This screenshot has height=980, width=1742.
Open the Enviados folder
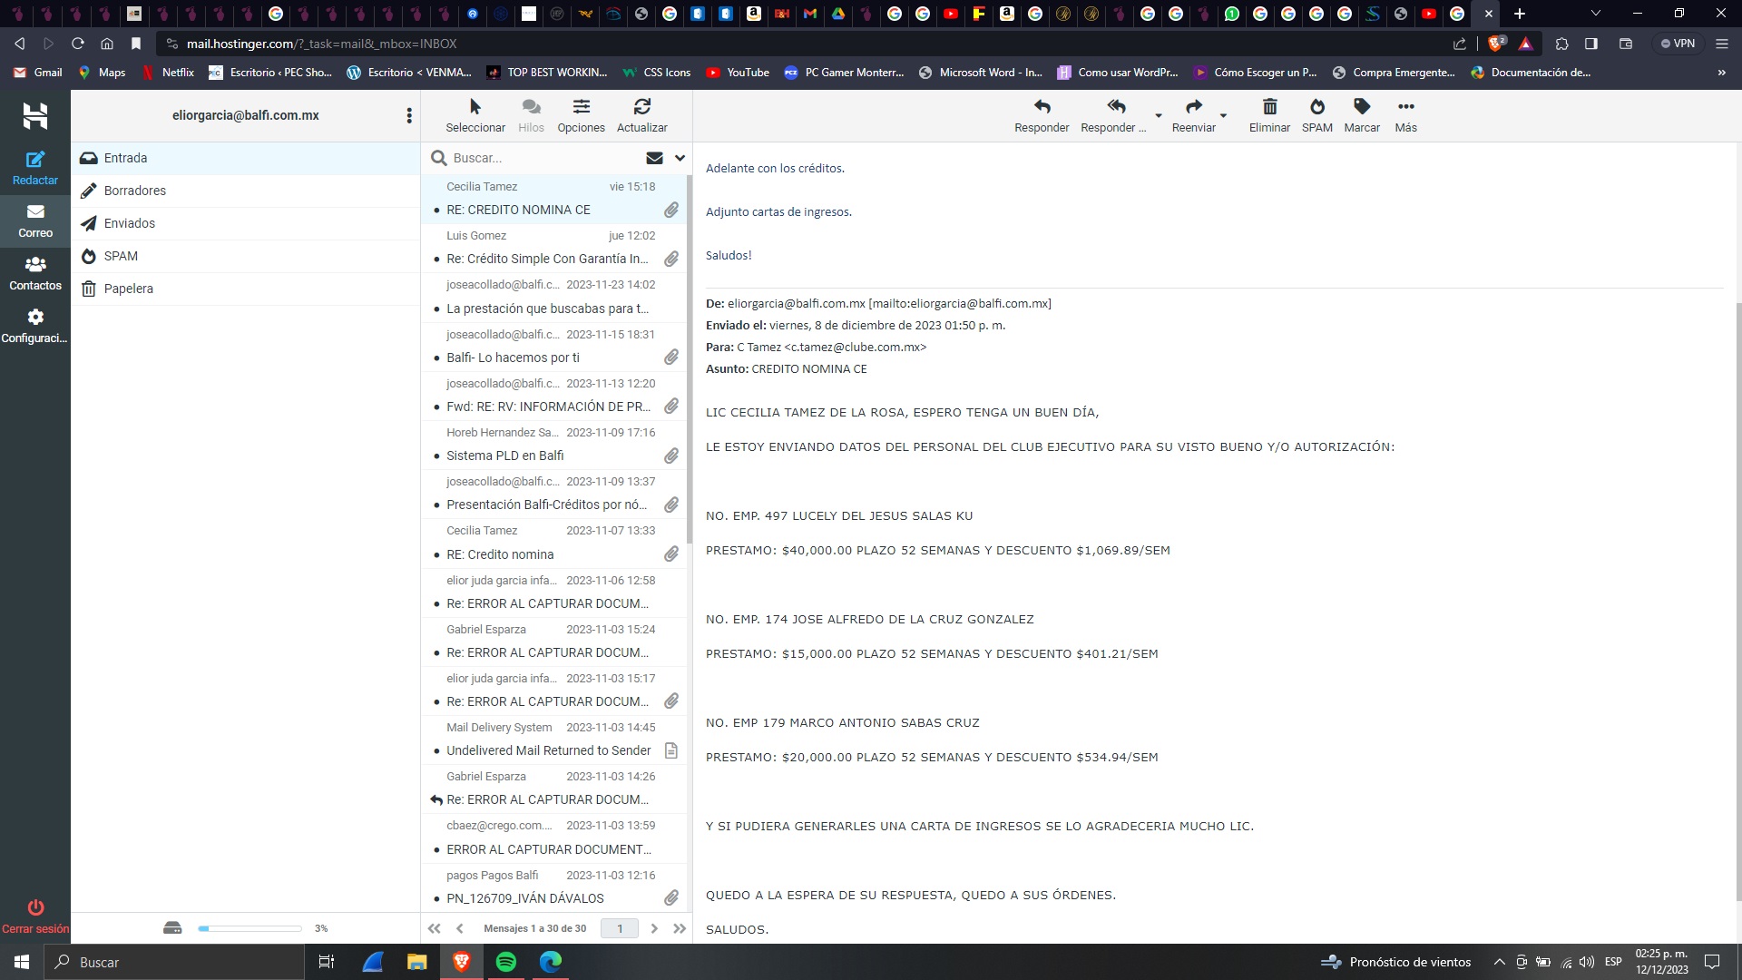pos(130,223)
